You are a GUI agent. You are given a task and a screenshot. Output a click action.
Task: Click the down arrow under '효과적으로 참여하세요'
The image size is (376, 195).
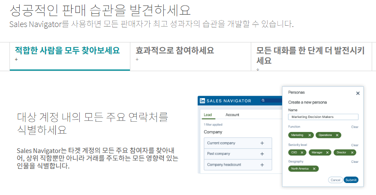pos(137,59)
